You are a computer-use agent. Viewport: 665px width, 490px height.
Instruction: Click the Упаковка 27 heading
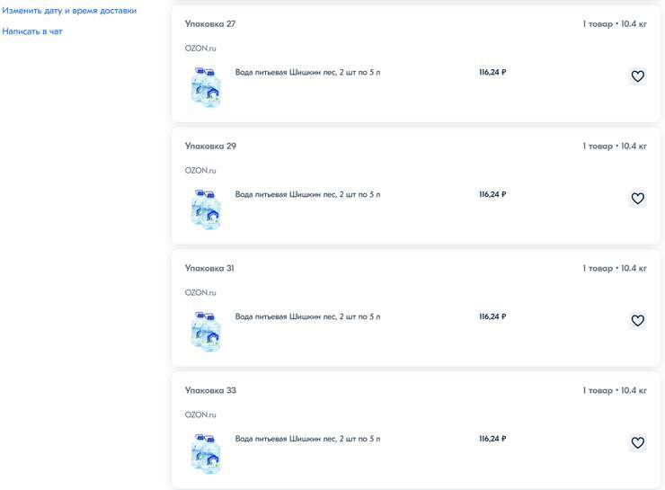coord(210,23)
